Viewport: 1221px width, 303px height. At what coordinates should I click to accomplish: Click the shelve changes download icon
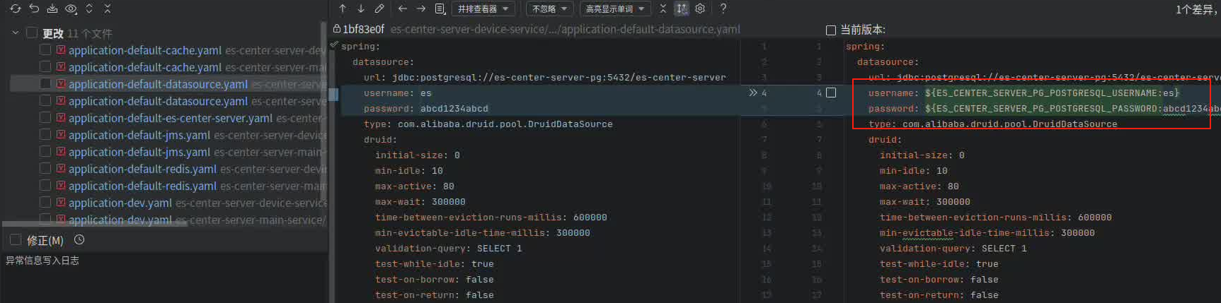52,9
